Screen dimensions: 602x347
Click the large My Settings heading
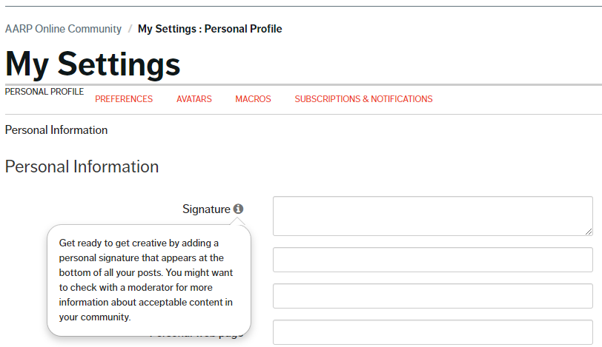point(93,64)
